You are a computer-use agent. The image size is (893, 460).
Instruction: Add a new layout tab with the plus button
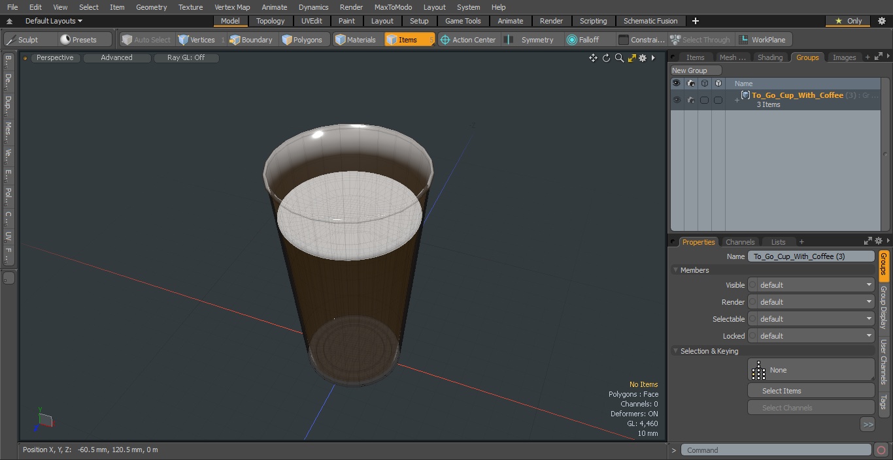coord(695,21)
